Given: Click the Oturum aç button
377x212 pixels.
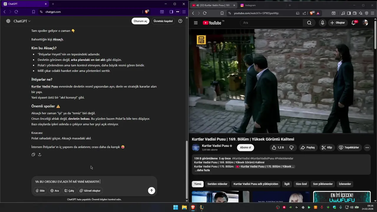Looking at the screenshot, I should pyautogui.click(x=140, y=21).
